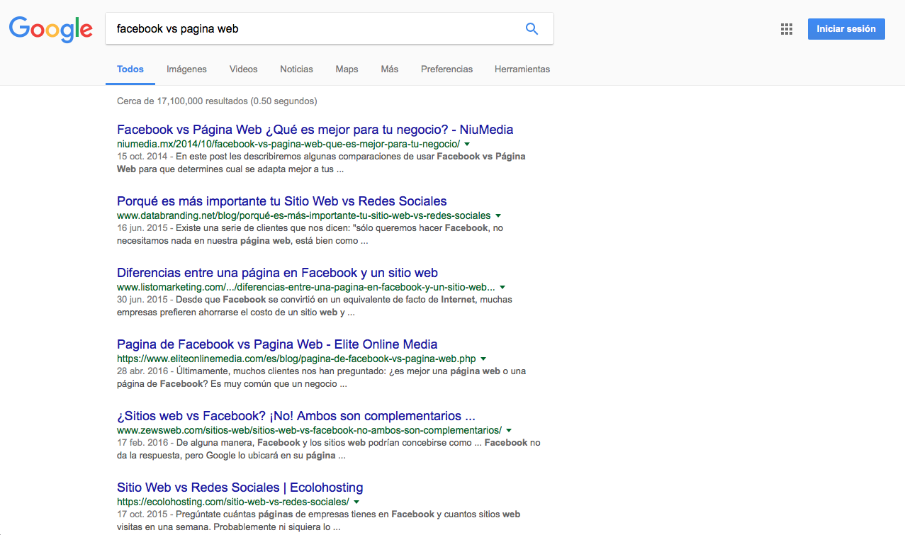Expand the arrow beside the ecolohosting.com URL
The image size is (905, 535).
click(356, 502)
